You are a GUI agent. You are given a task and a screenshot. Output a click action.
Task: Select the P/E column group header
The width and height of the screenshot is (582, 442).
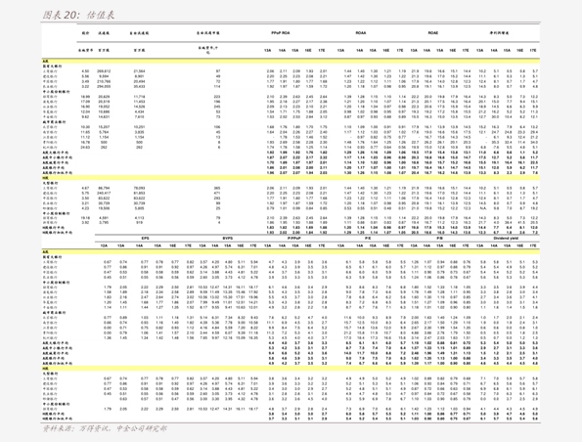(x=368, y=239)
